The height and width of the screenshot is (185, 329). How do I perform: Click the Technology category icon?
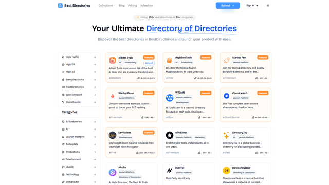coord(63,175)
